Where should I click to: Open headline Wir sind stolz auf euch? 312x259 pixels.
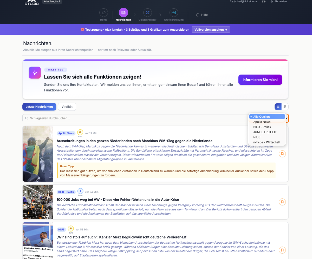click(x=121, y=237)
